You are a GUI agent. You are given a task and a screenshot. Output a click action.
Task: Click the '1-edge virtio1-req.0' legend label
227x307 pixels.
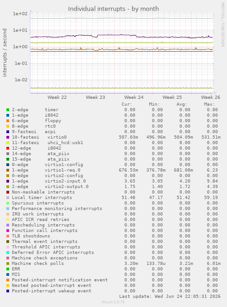[46, 170]
